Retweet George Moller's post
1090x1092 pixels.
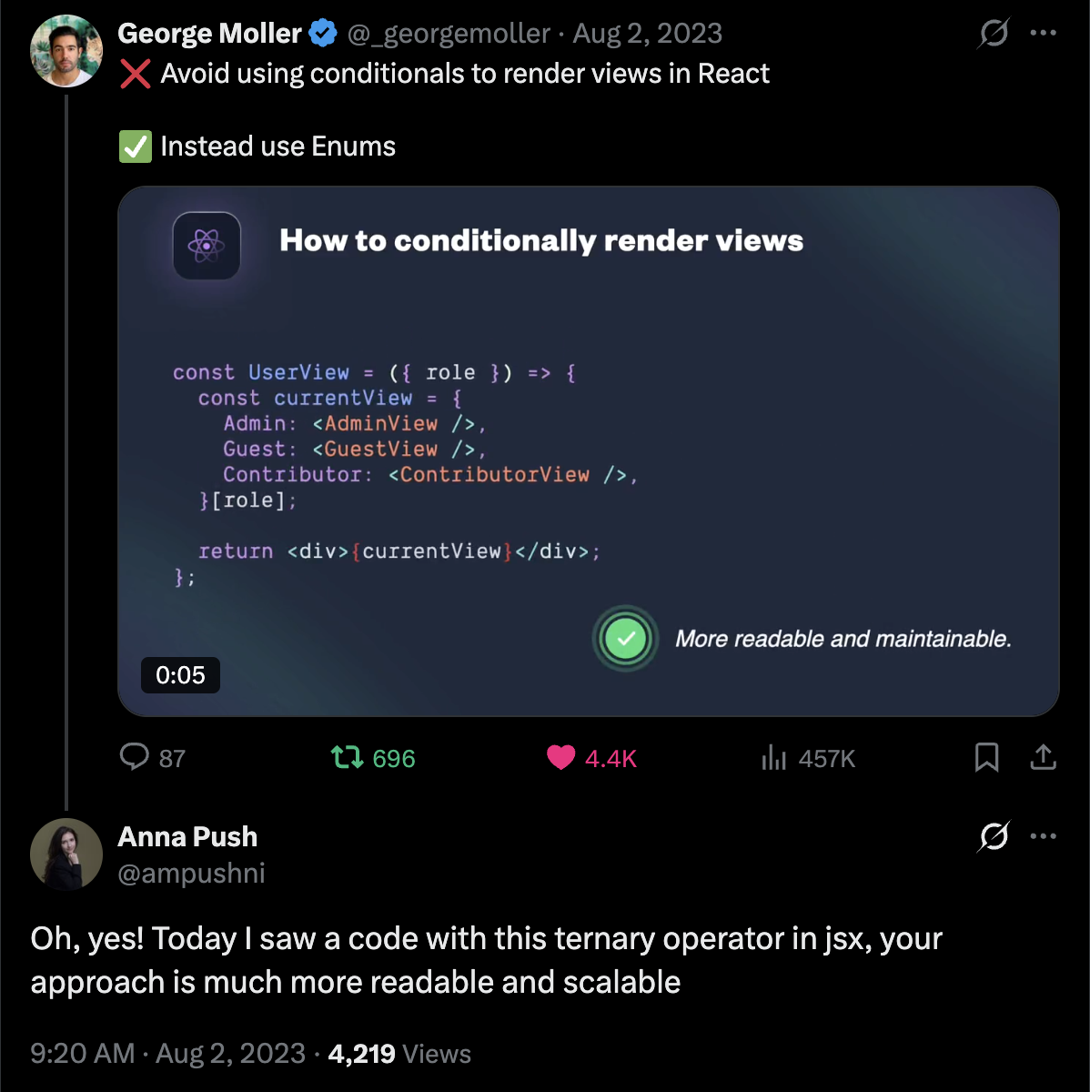click(x=347, y=757)
